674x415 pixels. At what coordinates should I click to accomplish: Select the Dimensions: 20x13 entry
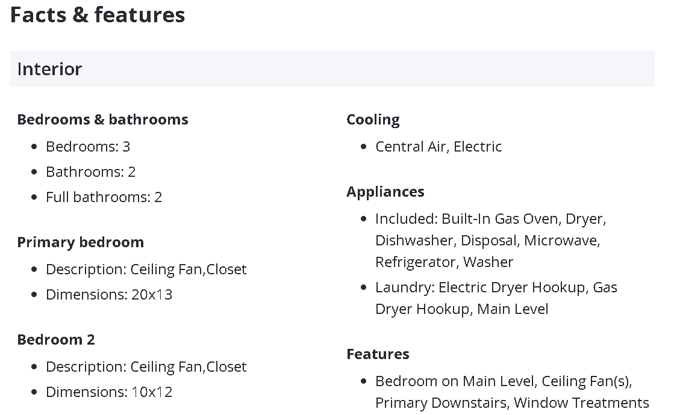(x=109, y=294)
